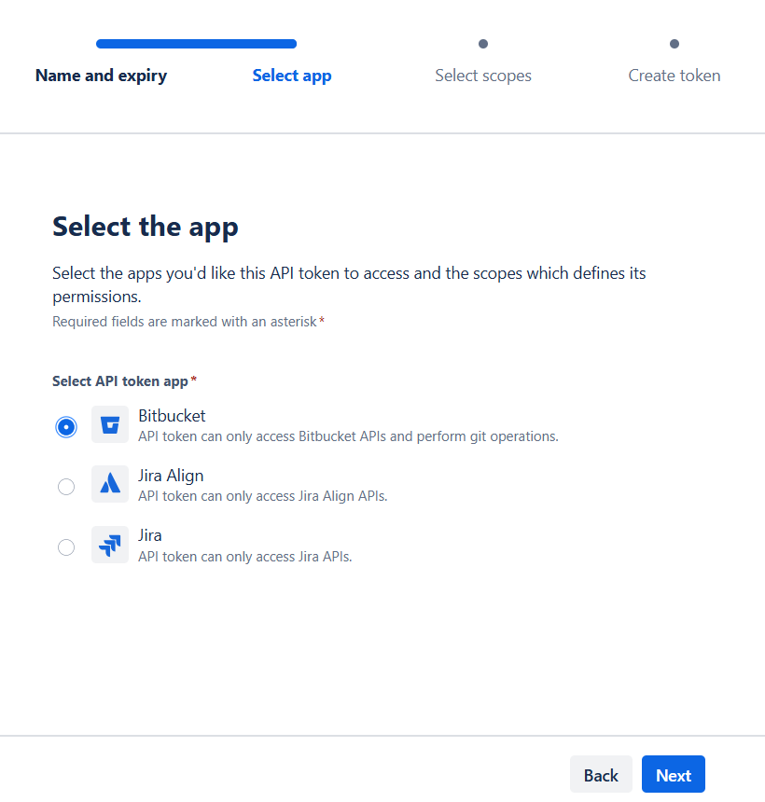Click the Jira logo icon
The width and height of the screenshot is (765, 802).
pyautogui.click(x=110, y=545)
